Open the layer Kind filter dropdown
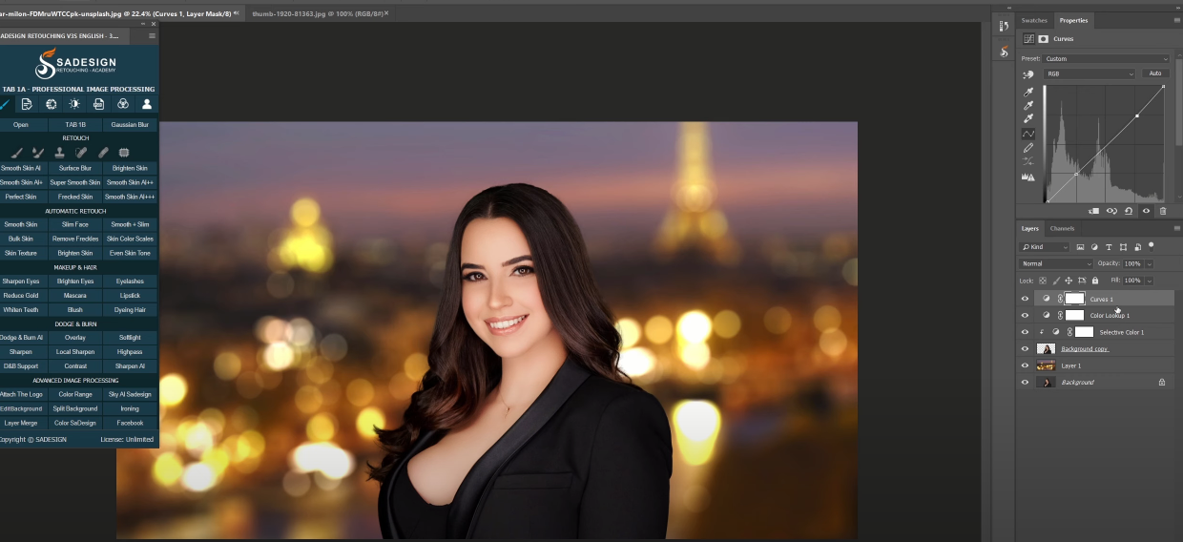The width and height of the screenshot is (1183, 542). click(1044, 247)
